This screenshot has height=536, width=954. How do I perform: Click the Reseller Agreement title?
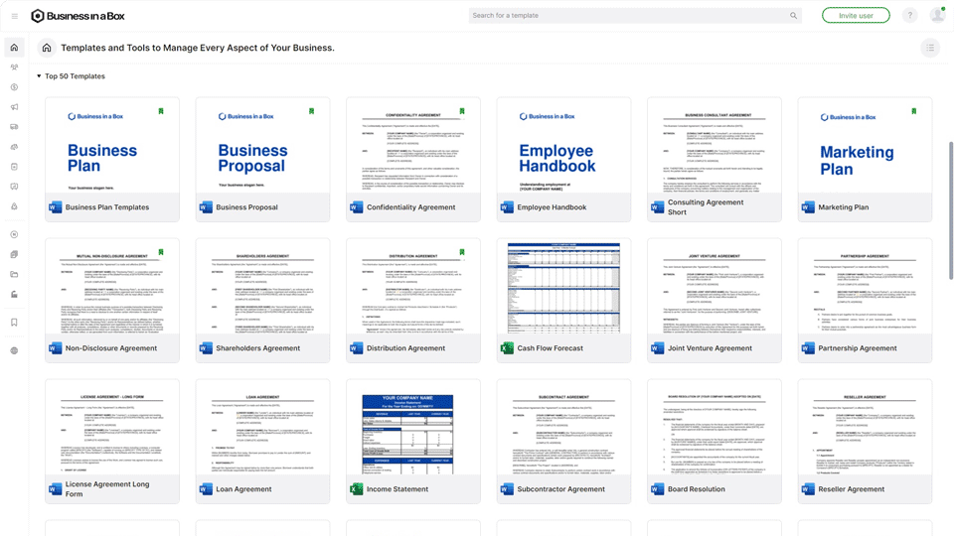852,489
